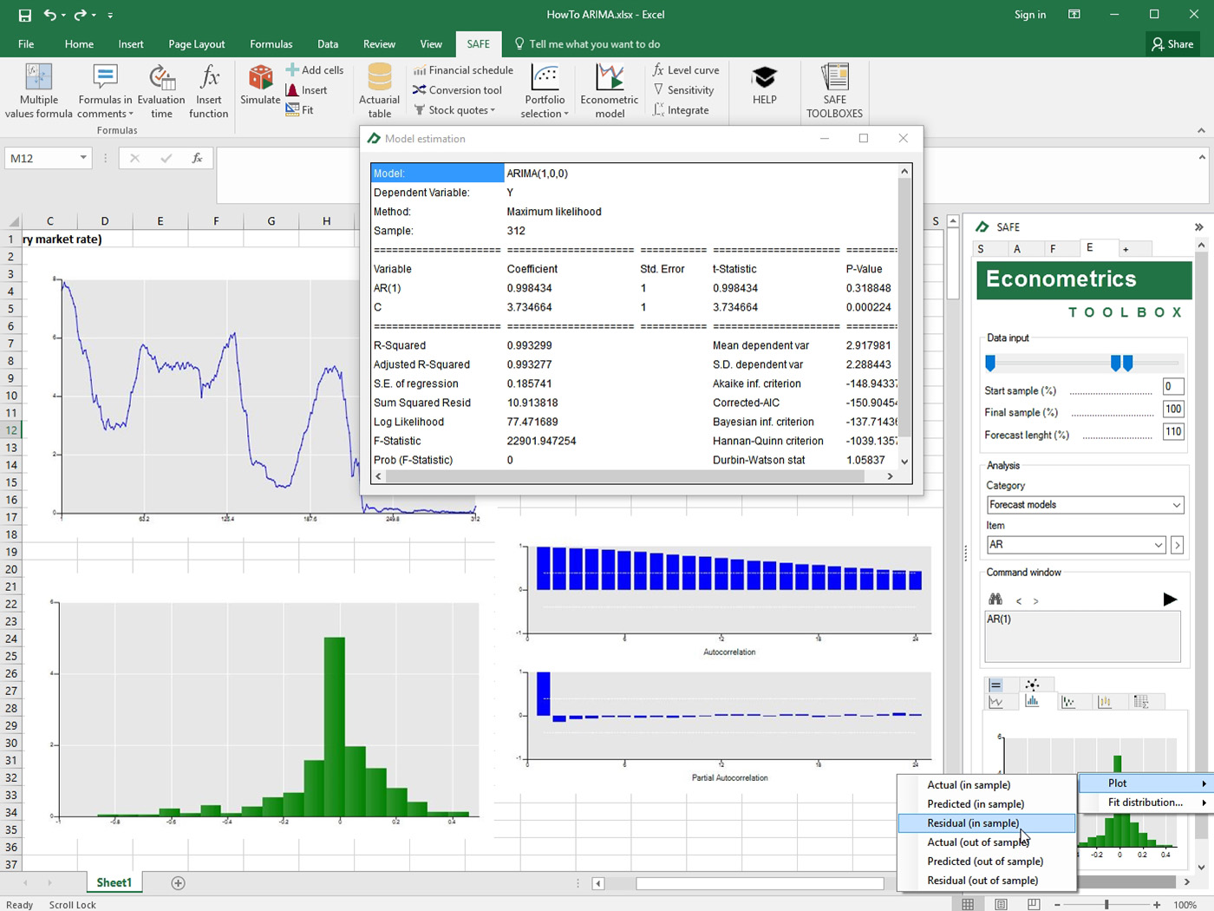Open the Page Layout ribbon tab
The width and height of the screenshot is (1214, 911).
[x=197, y=44]
